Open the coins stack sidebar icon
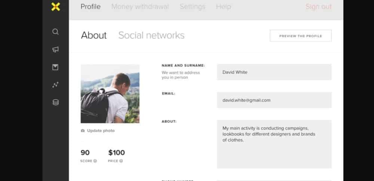Image resolution: width=374 pixels, height=181 pixels. [x=55, y=102]
